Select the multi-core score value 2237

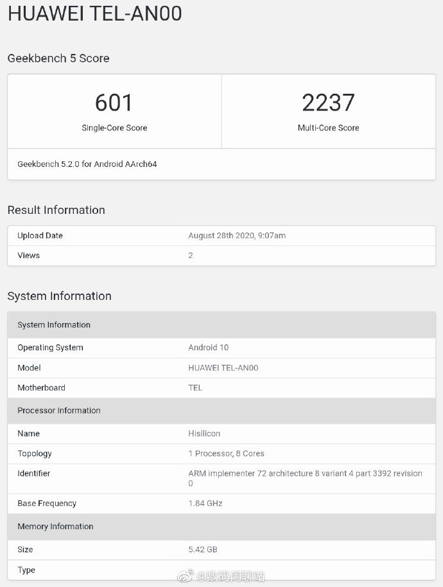coord(328,103)
